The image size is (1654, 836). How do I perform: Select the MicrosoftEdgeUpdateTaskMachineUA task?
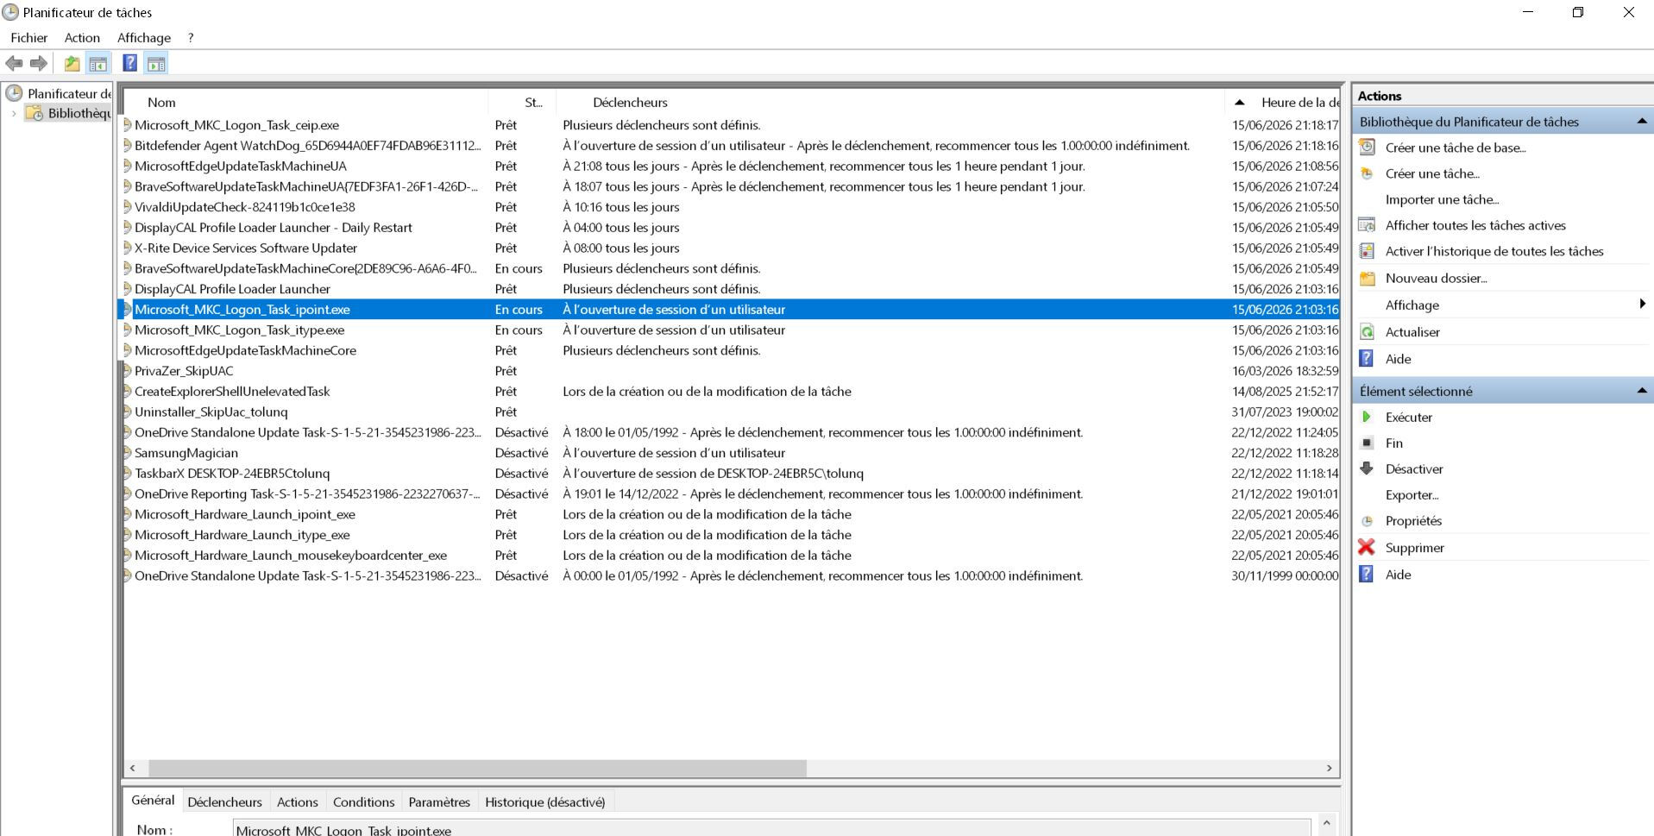coord(731,166)
